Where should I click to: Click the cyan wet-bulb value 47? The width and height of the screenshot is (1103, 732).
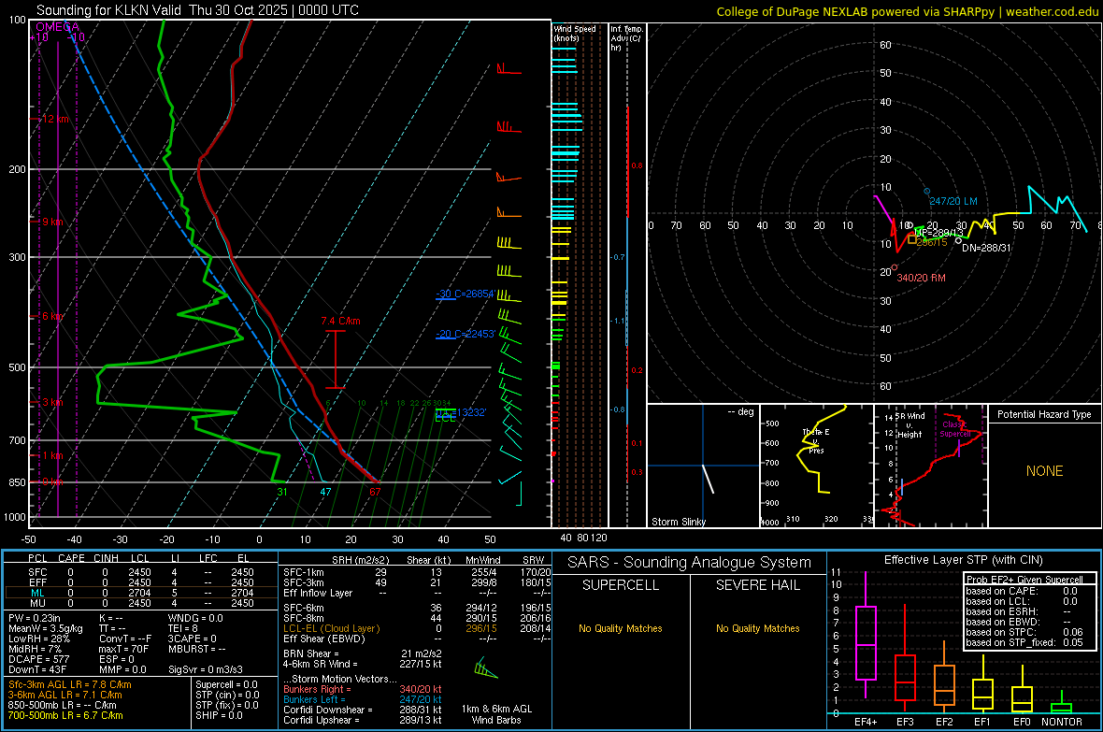click(x=325, y=492)
